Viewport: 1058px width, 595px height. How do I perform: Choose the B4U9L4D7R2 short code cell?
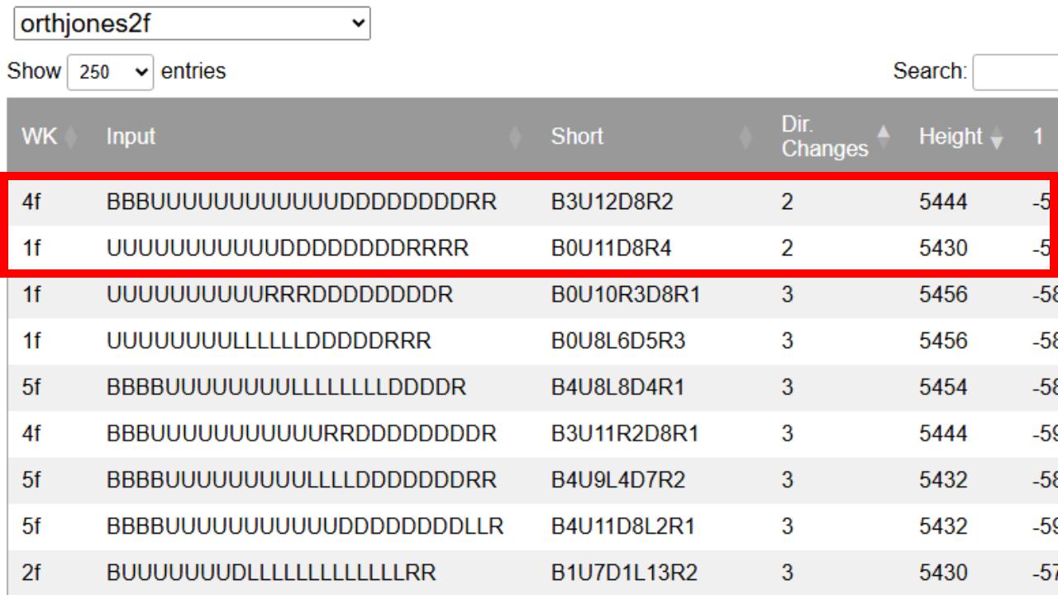coord(617,479)
